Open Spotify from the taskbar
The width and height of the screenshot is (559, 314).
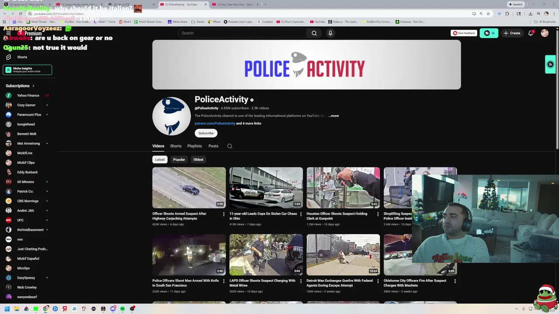[x=122, y=309]
